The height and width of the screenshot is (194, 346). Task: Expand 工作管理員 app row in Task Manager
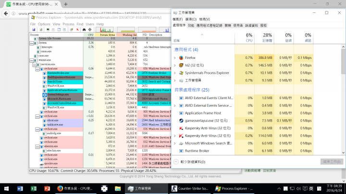(175, 80)
